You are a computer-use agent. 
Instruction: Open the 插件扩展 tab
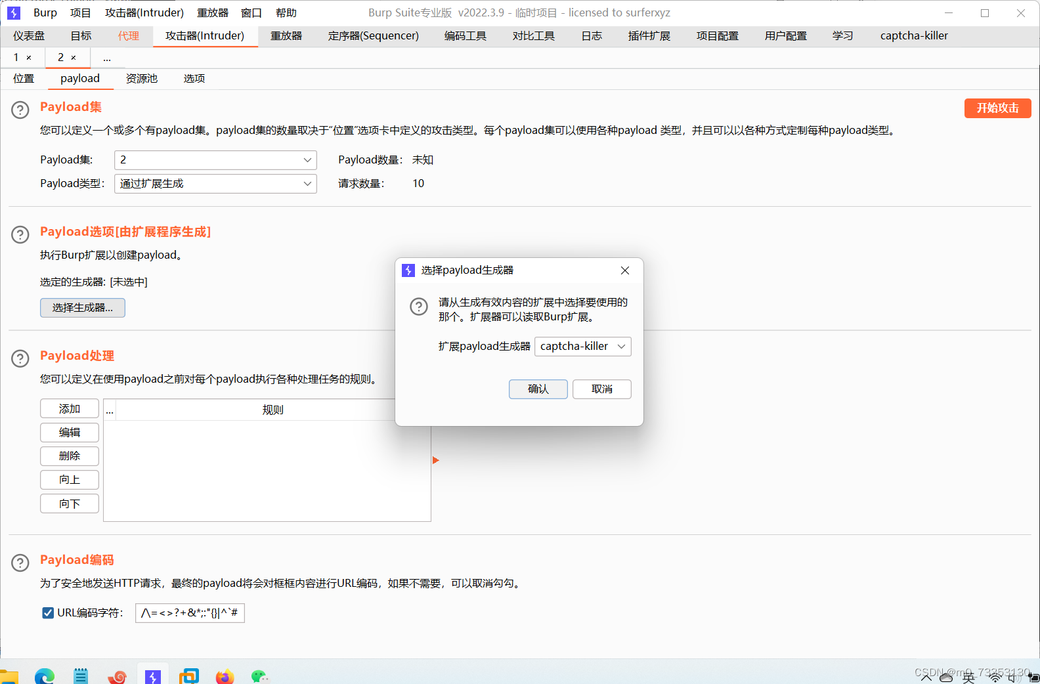pyautogui.click(x=649, y=36)
